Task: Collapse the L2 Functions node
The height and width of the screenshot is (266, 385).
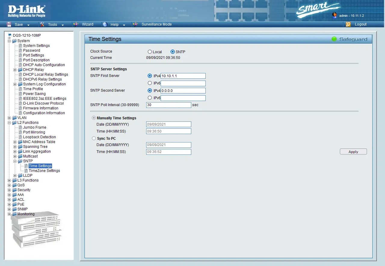Action: tap(9, 123)
